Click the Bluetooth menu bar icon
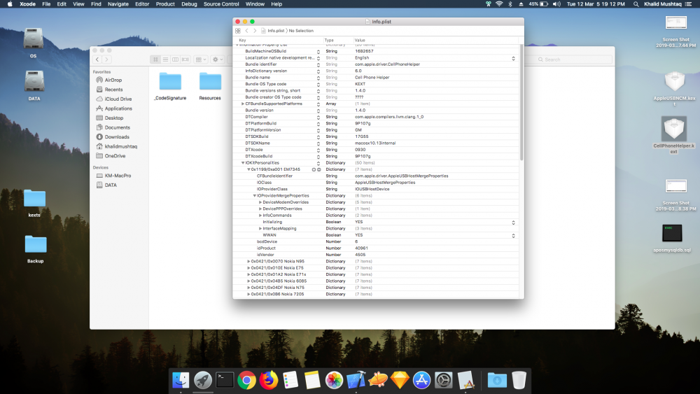700x394 pixels. pos(510,4)
